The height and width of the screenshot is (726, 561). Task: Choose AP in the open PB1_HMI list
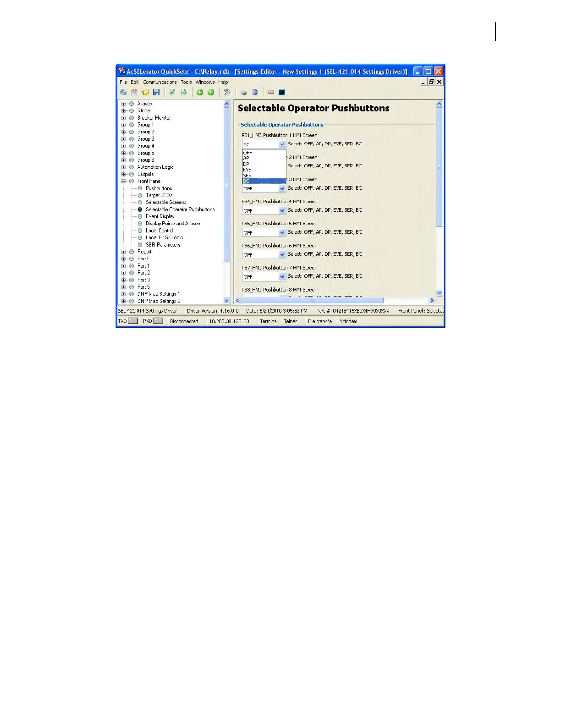point(264,158)
